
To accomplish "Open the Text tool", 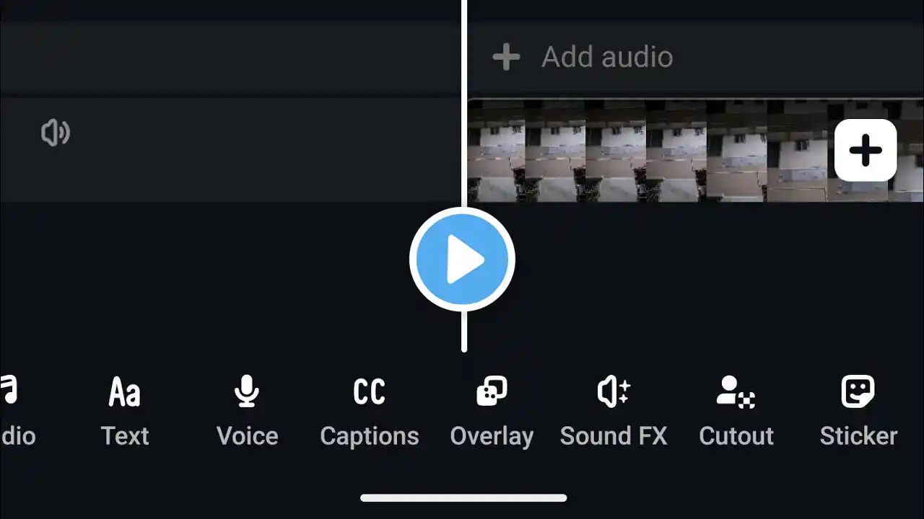I will tap(124, 412).
